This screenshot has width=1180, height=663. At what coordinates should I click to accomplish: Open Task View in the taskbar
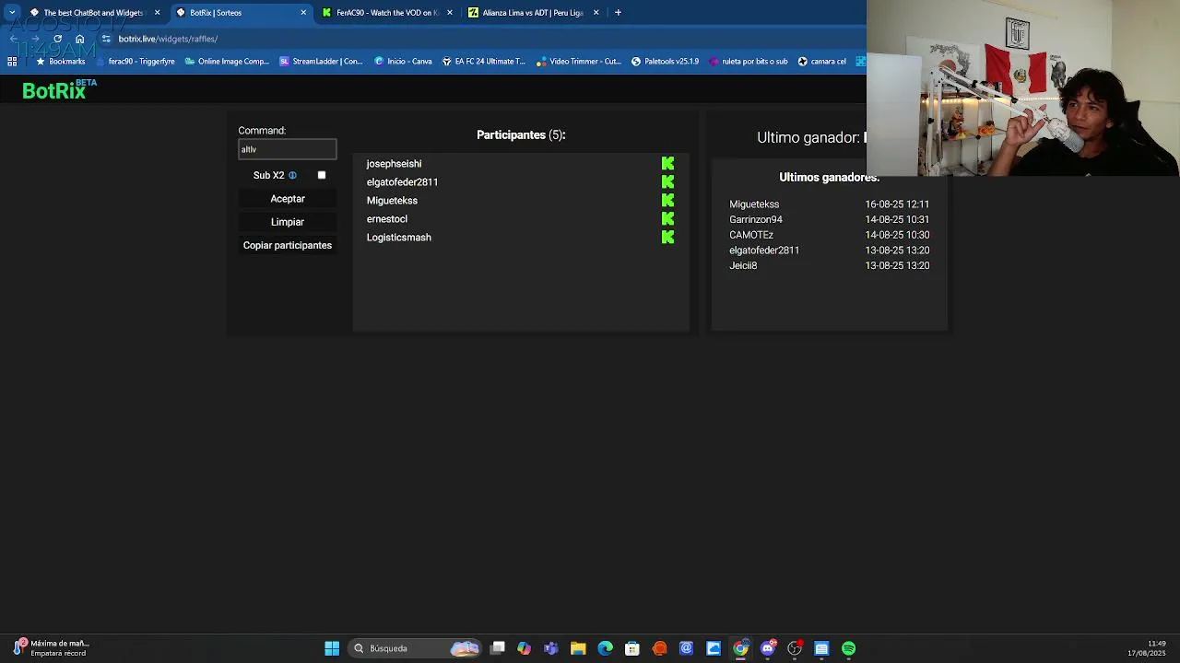coord(498,648)
